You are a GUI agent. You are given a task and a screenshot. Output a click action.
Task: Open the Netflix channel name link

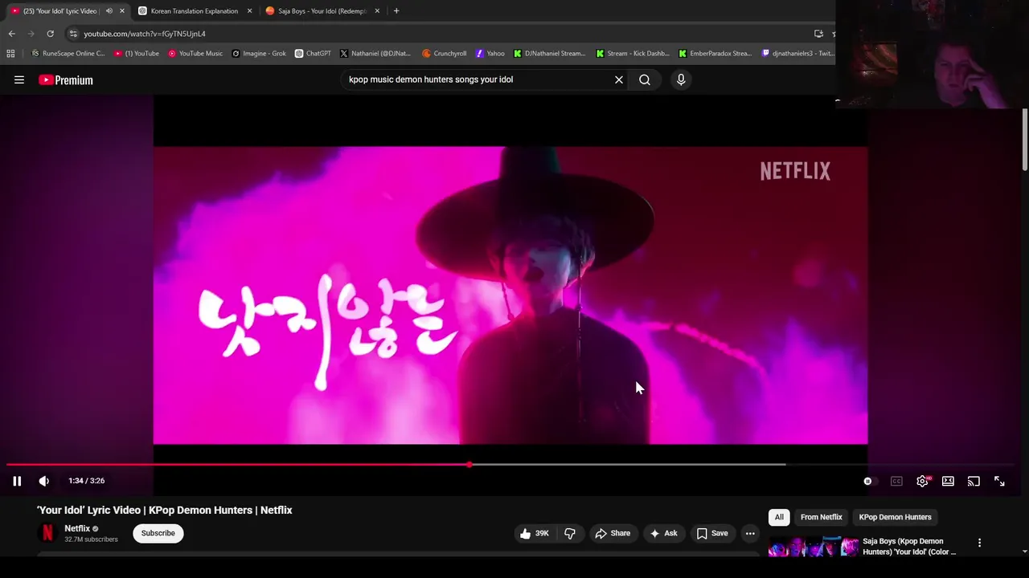(x=77, y=528)
